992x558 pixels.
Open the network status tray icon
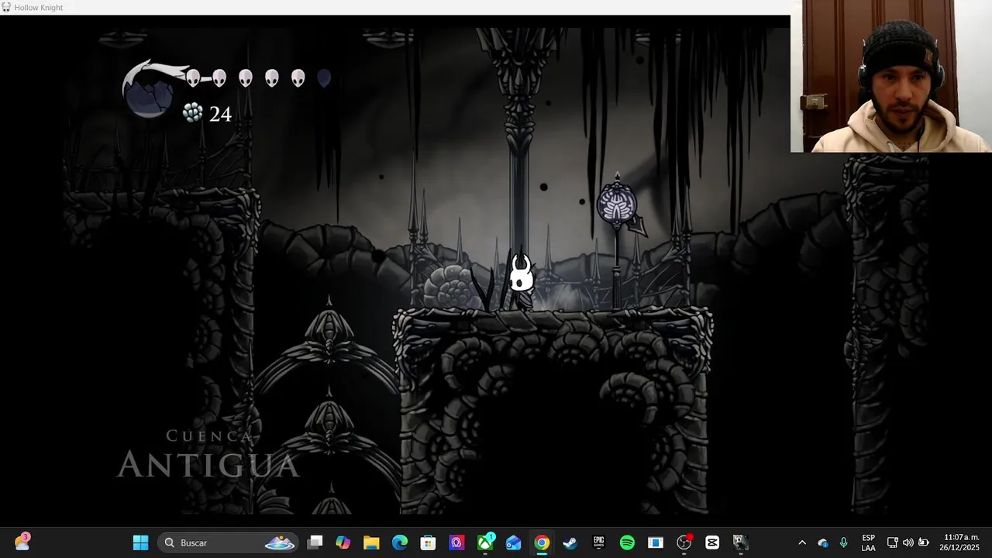[x=892, y=542]
